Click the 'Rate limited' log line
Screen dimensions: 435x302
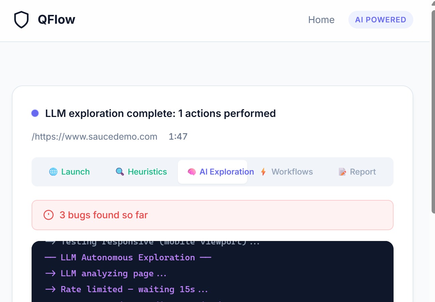click(126, 289)
